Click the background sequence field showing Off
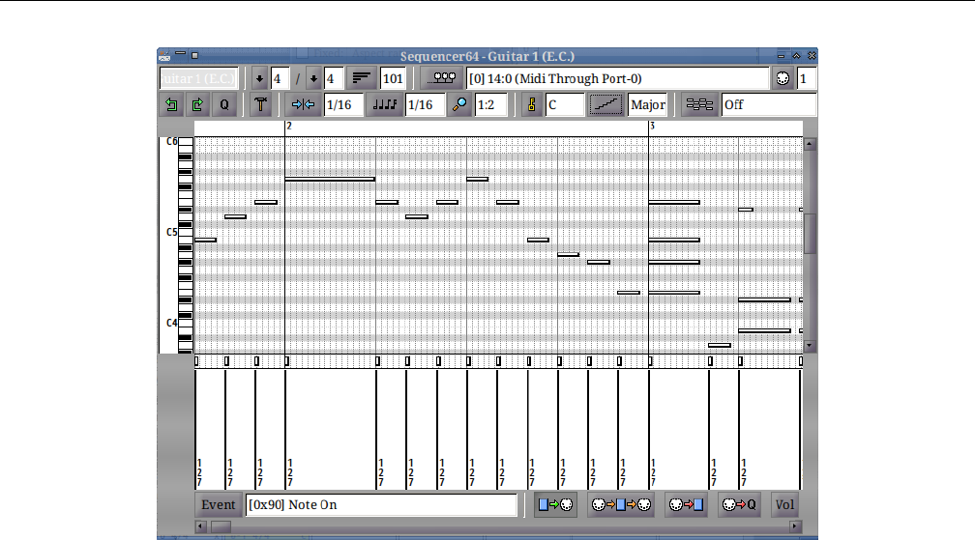 [x=769, y=105]
